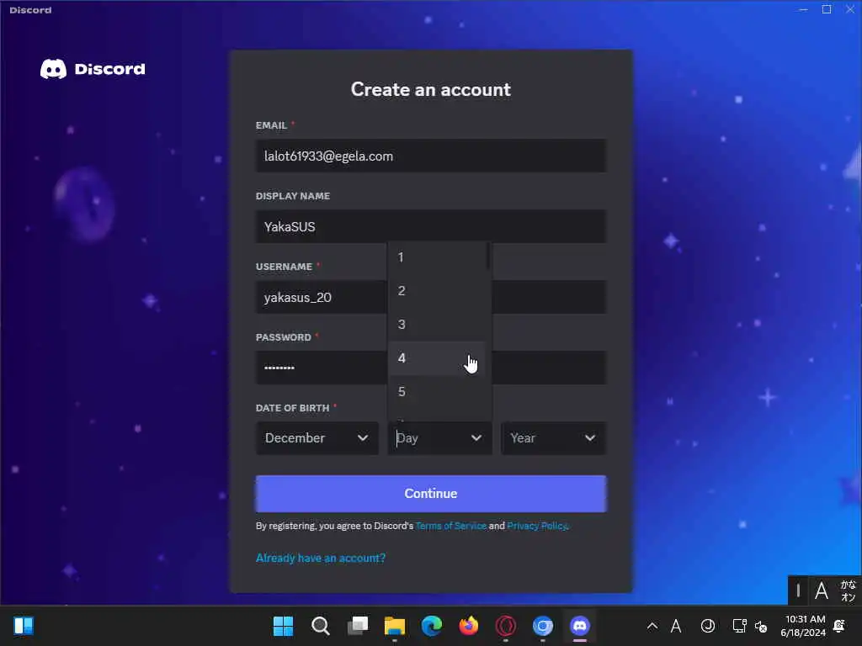Click the Discord logo in the top left
The image size is (862, 646).
(x=93, y=69)
